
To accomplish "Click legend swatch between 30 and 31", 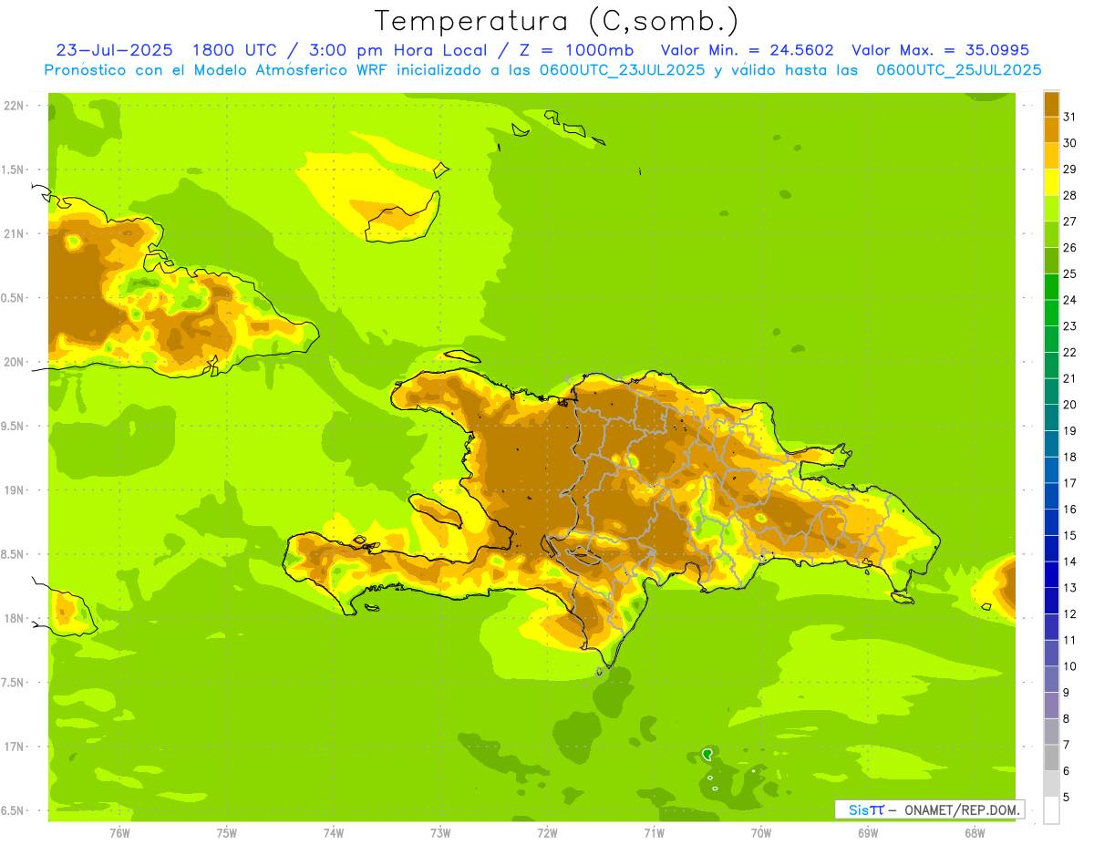I will 1051,129.
